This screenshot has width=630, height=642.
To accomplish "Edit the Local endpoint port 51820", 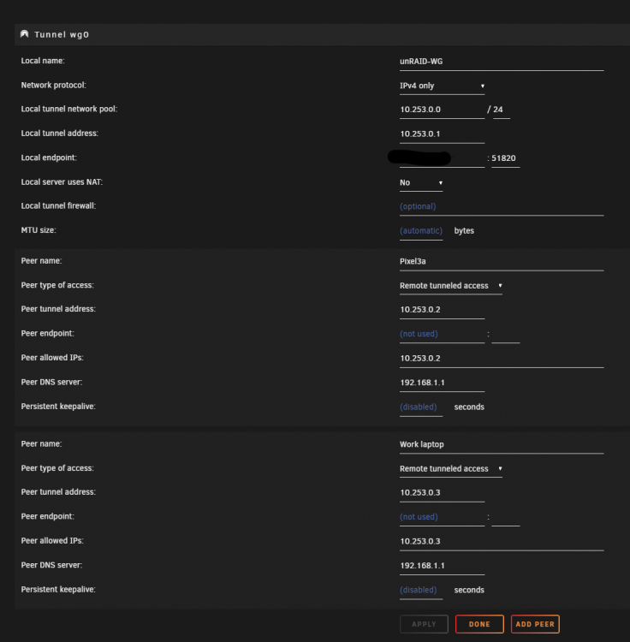I will coord(506,158).
